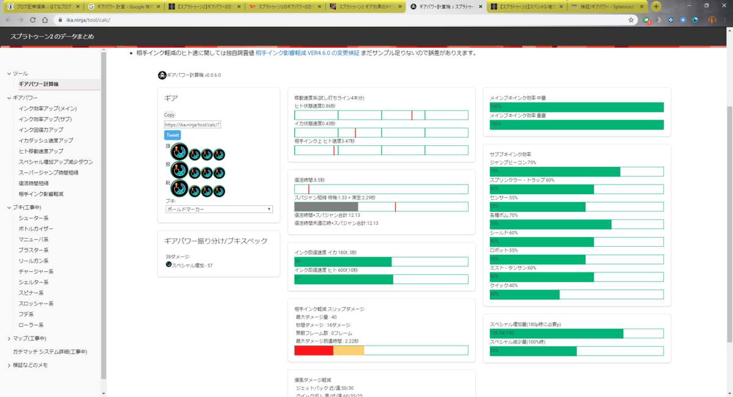Open ローラー系 in the sidebar
733x397 pixels.
coord(31,325)
